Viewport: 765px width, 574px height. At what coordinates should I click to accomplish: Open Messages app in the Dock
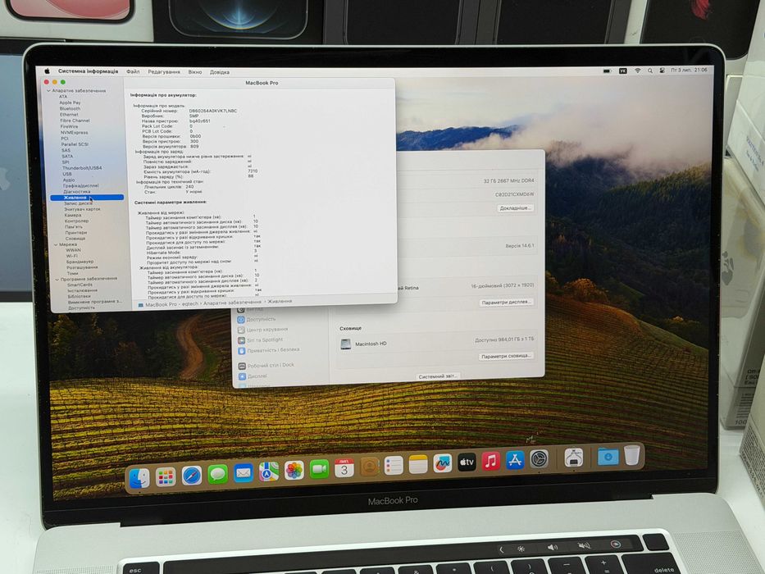(217, 474)
